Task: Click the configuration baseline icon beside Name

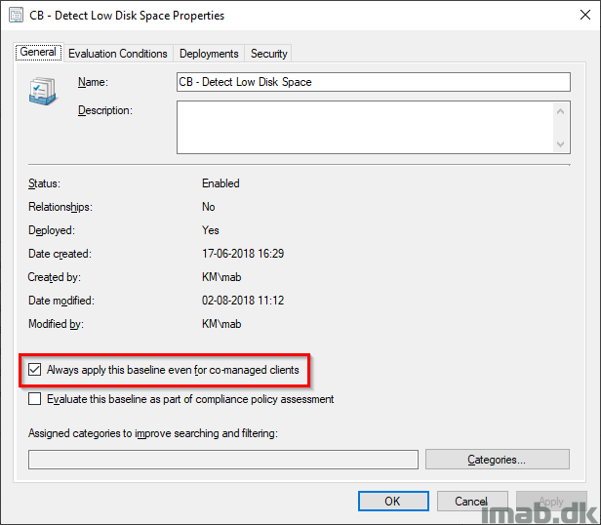Action: (43, 91)
